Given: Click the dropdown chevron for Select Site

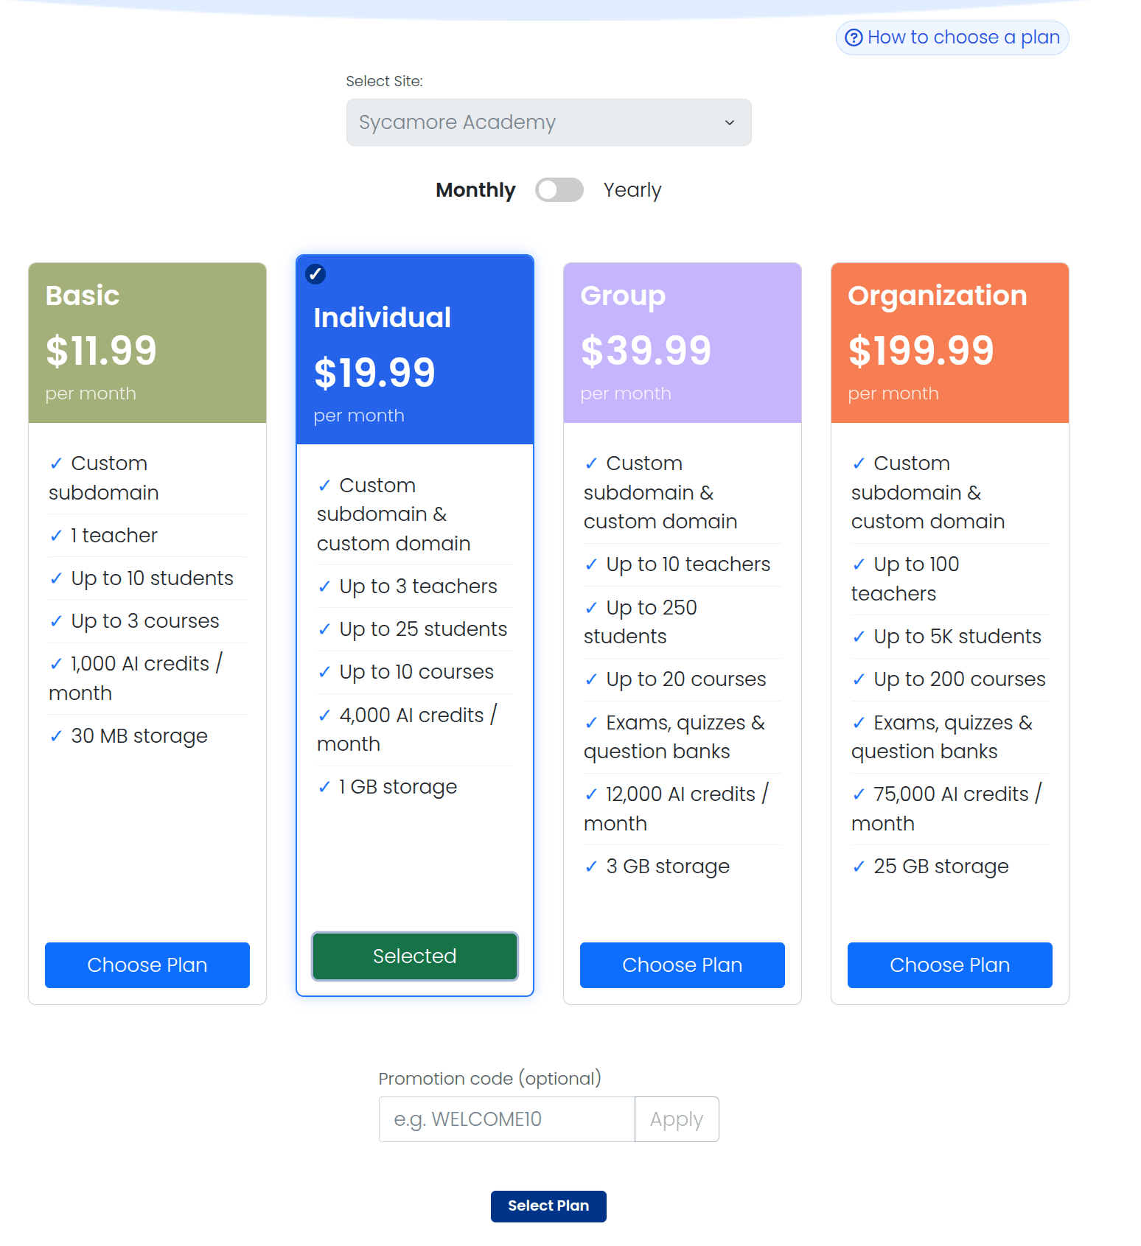Looking at the screenshot, I should [730, 122].
